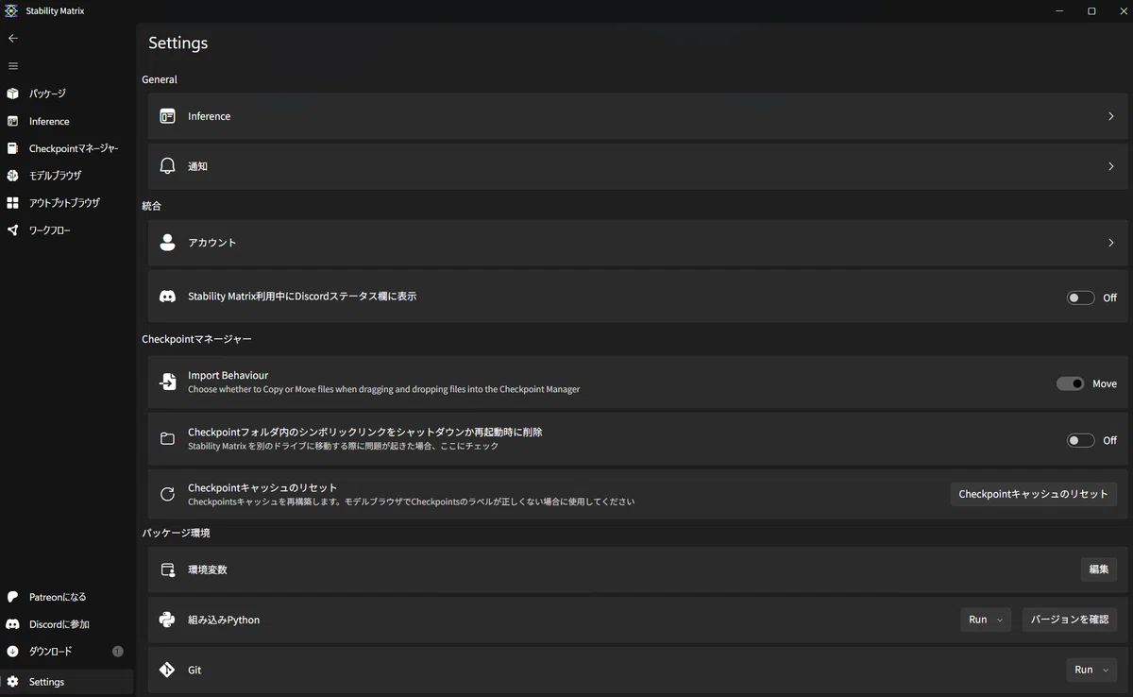
Task: Click the モデルブラウザ sidebar icon
Action: [12, 176]
